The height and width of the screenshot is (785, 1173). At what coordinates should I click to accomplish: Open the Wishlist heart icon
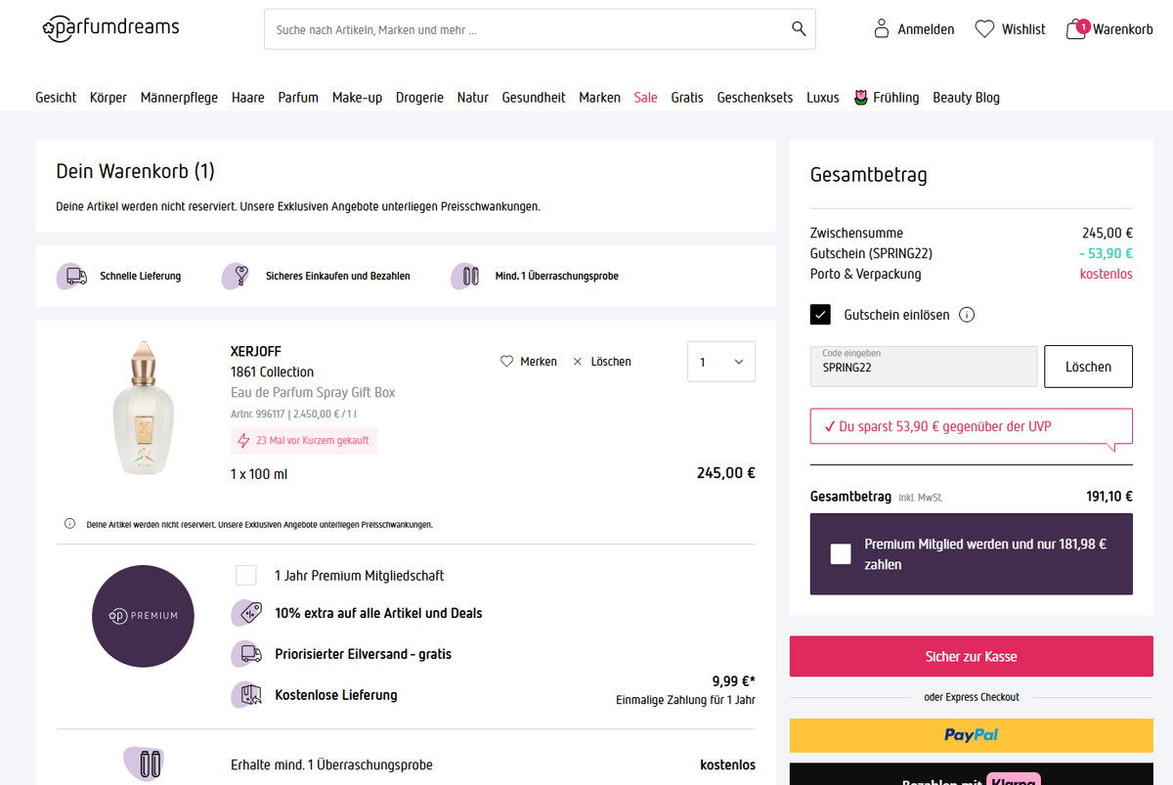click(x=984, y=29)
